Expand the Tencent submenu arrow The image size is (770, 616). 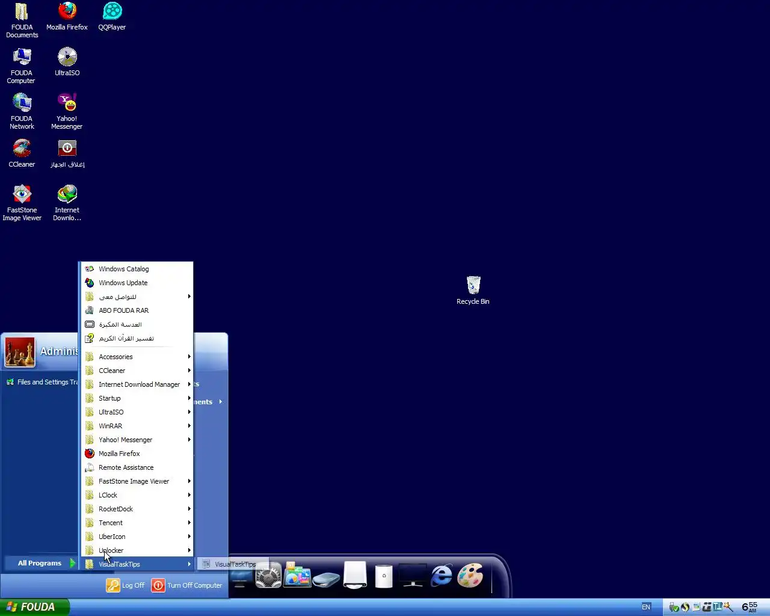pos(189,523)
